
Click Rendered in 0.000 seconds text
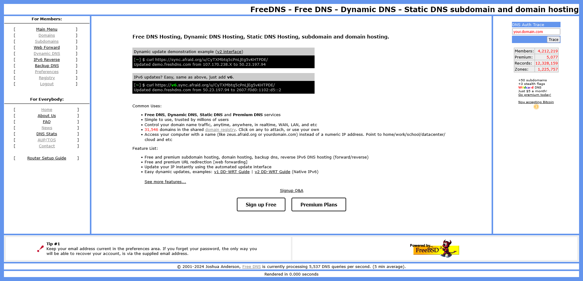291,274
